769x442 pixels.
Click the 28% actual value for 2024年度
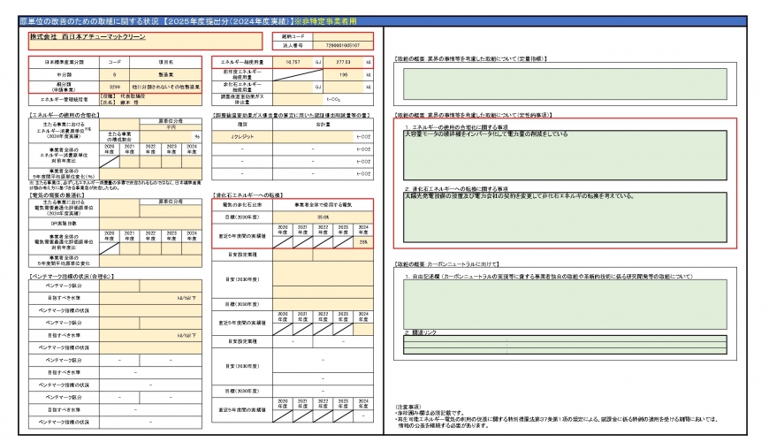pos(362,242)
